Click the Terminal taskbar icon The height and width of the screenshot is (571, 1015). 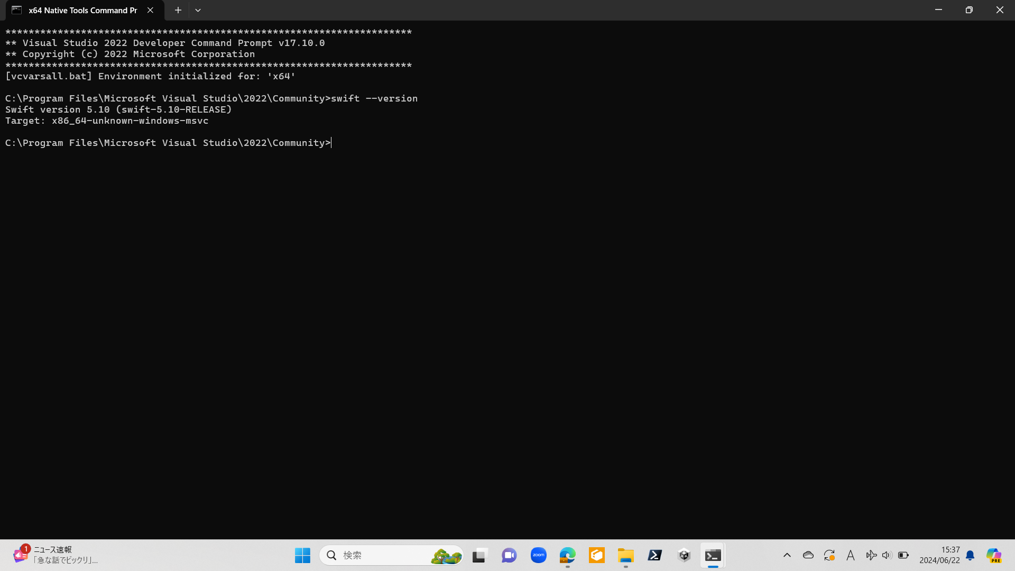coord(713,555)
